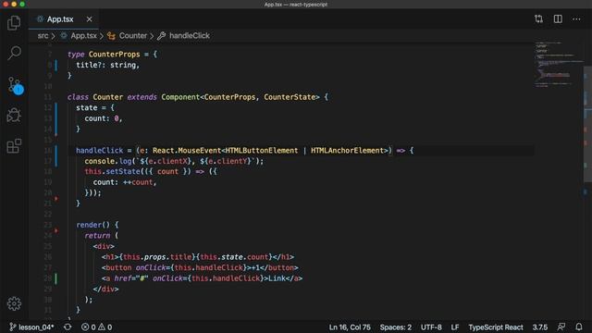Click on 'CounterState' in class declaration
The height and width of the screenshot is (333, 592).
tap(290, 97)
